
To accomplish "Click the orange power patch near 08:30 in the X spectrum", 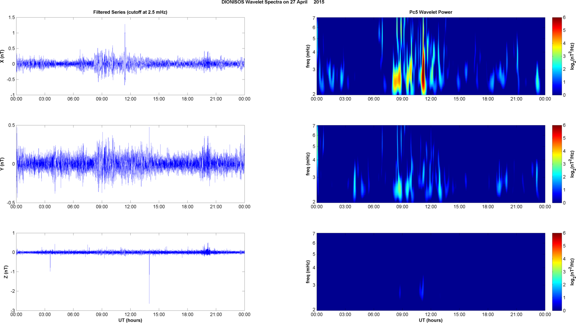I will [396, 81].
